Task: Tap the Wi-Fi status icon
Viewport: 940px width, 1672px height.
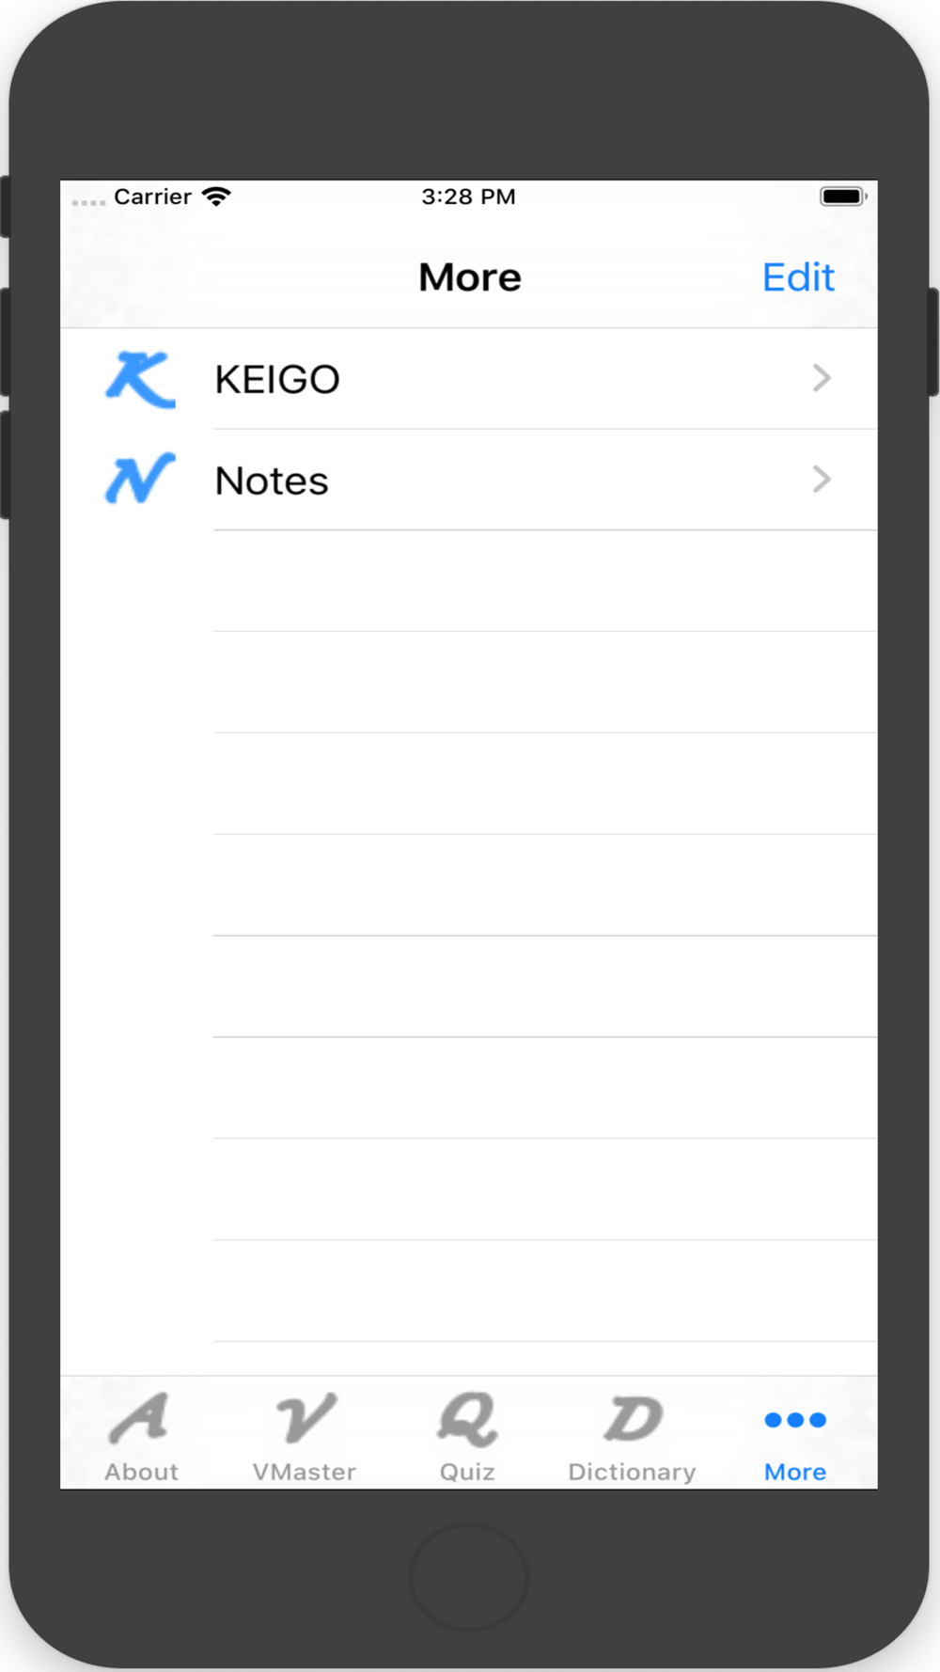Action: tap(216, 196)
